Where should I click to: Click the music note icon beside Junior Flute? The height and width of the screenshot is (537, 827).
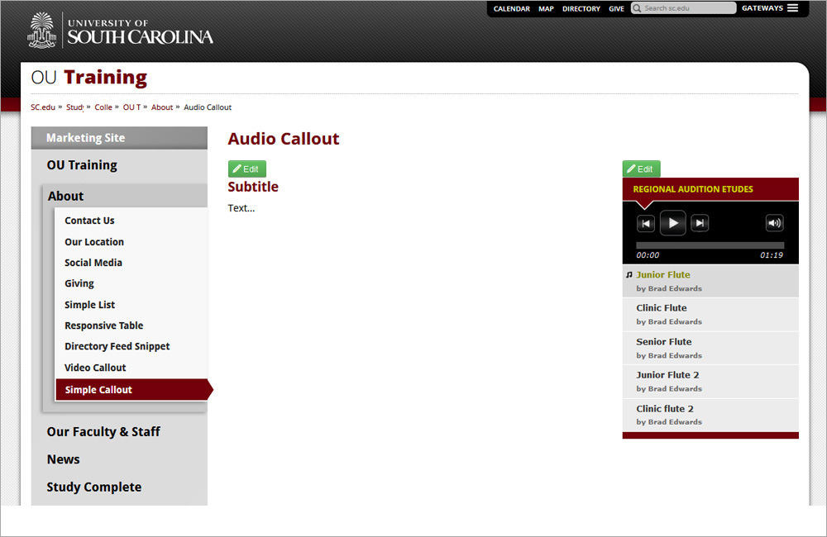[x=628, y=273]
